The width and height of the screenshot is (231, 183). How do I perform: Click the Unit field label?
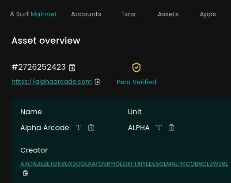(135, 112)
